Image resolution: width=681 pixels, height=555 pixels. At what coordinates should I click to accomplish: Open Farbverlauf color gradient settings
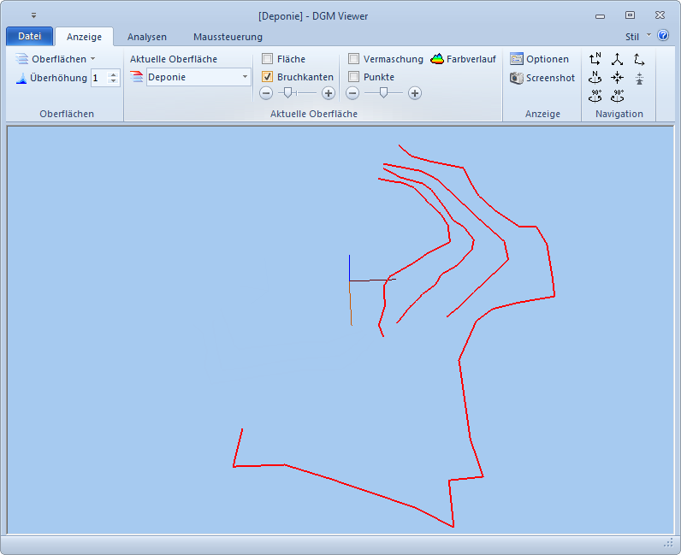click(463, 59)
